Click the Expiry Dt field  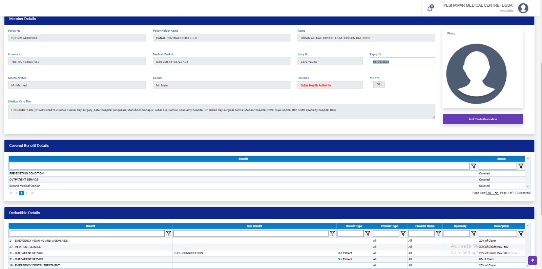(402, 62)
